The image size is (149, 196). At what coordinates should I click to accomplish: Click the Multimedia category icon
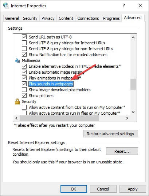pyautogui.click(x=17, y=60)
